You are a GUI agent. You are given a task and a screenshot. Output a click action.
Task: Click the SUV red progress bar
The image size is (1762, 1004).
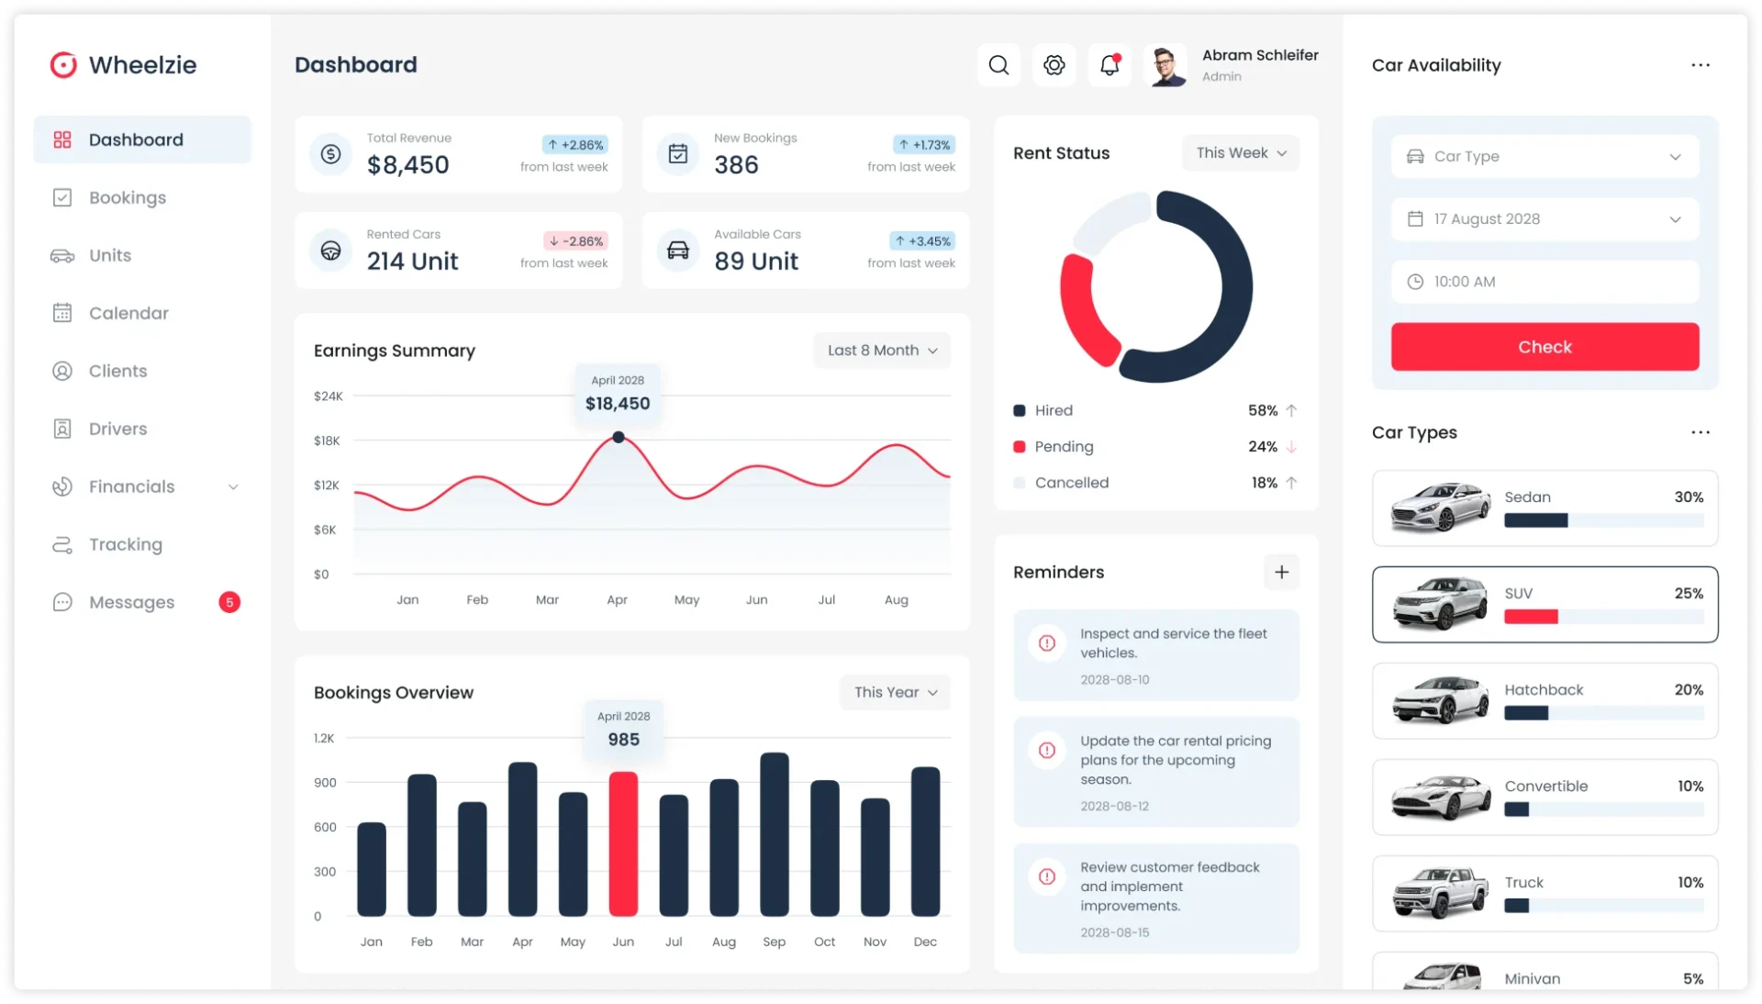pyautogui.click(x=1531, y=617)
